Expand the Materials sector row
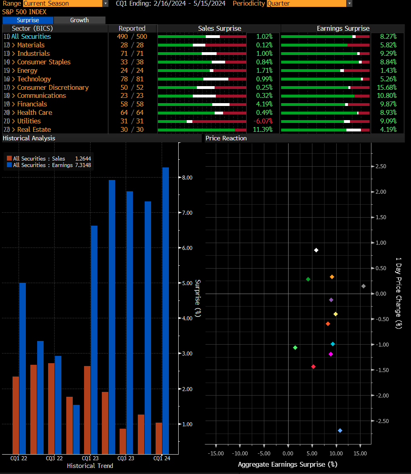This screenshot has width=411, height=474. click(13, 45)
